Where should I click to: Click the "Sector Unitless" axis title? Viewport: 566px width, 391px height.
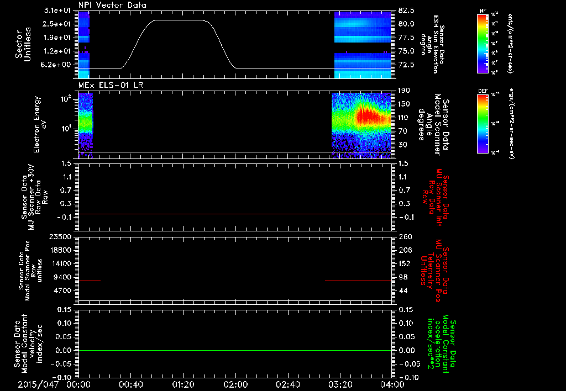coord(23,44)
